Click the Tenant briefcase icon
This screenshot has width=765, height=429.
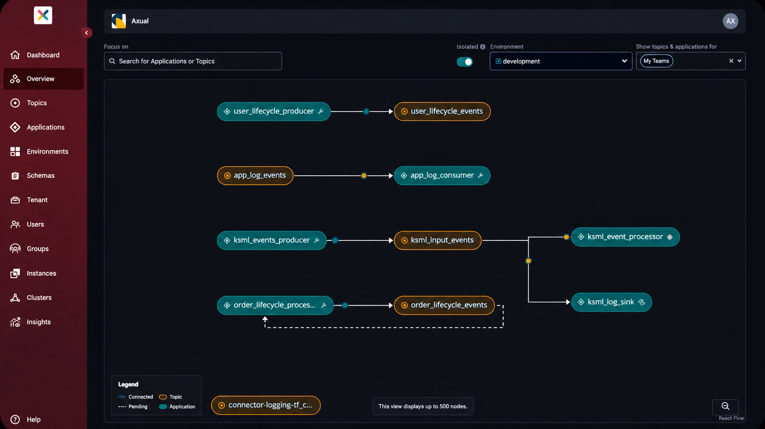click(x=15, y=200)
